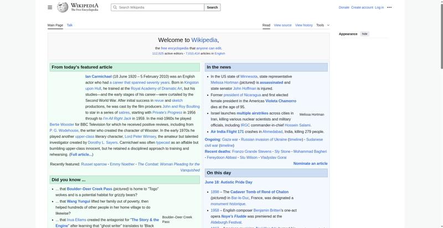Open the Private's Progress link

pos(167,112)
